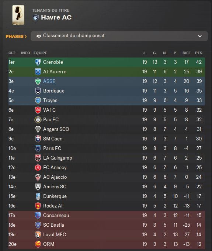Click the QRM club crest icon
This screenshot has height=251, width=212.
(38, 244)
